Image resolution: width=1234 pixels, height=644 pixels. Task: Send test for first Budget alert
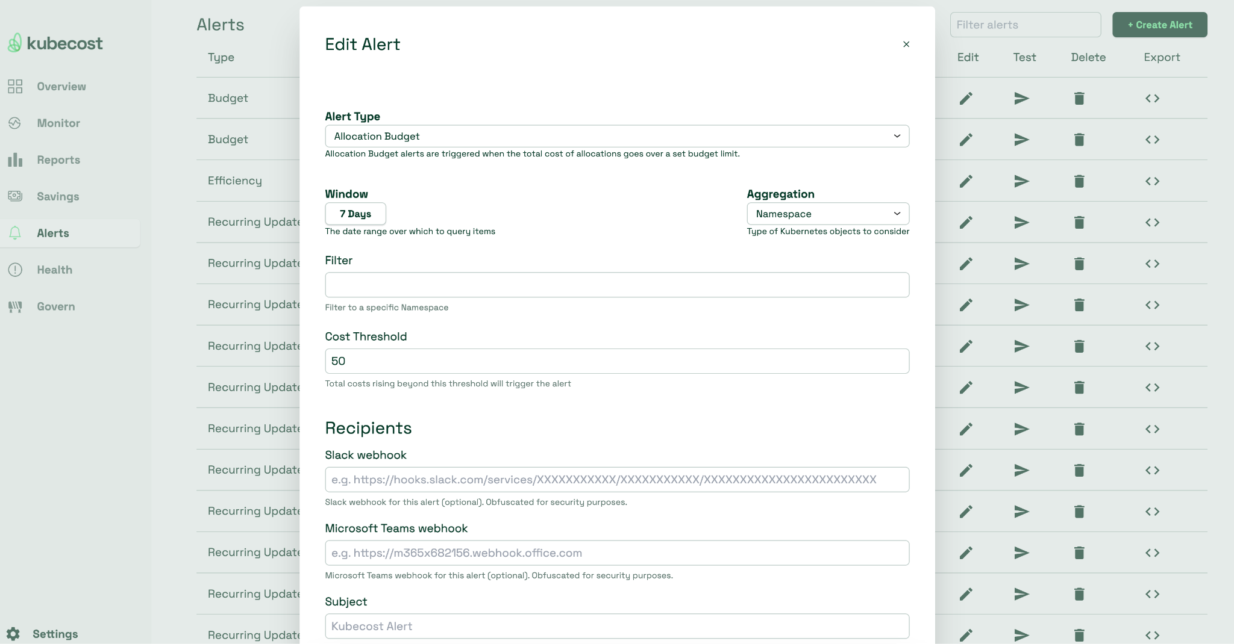coord(1021,98)
